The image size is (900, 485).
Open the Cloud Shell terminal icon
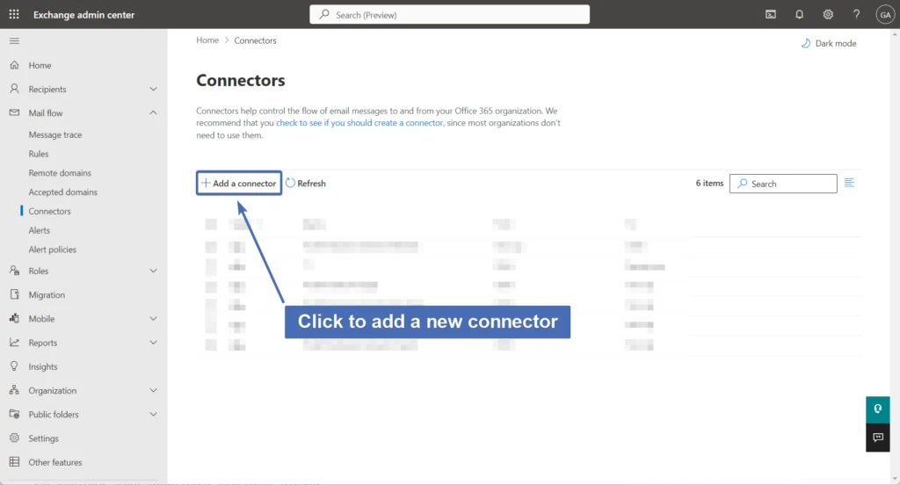coord(771,14)
